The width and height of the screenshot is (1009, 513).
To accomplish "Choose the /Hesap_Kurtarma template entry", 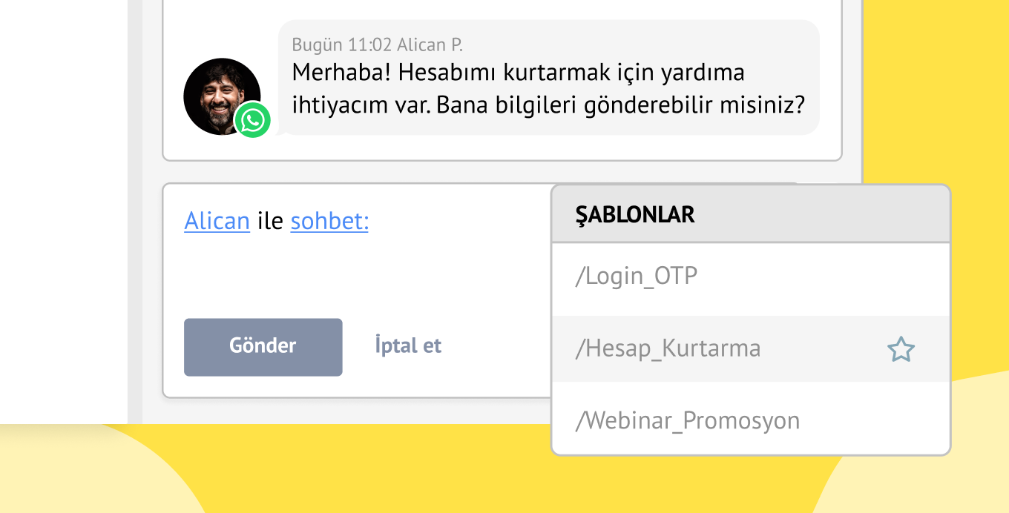I will pos(668,348).
